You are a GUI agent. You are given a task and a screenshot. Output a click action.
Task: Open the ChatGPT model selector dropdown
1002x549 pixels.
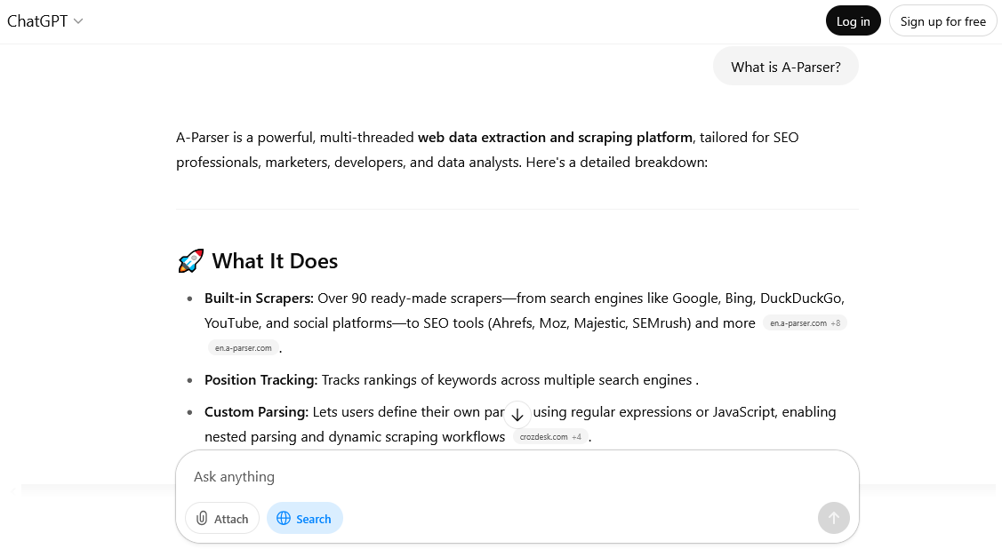pyautogui.click(x=45, y=21)
